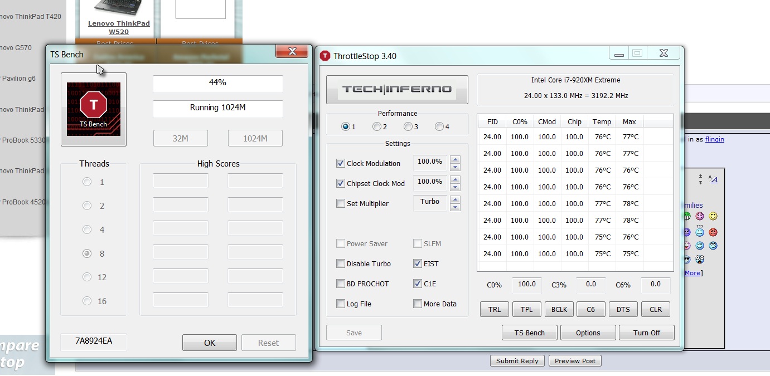Click the decrease editor size up arrow
The width and height of the screenshot is (770, 376).
pos(700,176)
